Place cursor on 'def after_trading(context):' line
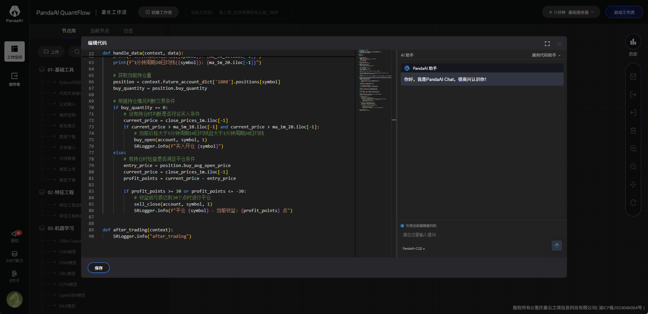The image size is (648, 314). click(x=138, y=230)
